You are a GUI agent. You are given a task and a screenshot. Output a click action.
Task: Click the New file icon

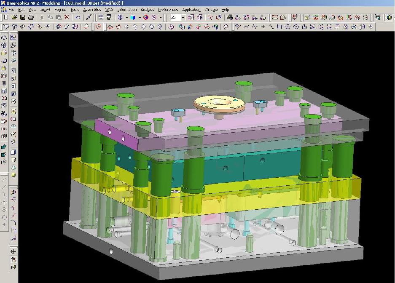pos(6,18)
